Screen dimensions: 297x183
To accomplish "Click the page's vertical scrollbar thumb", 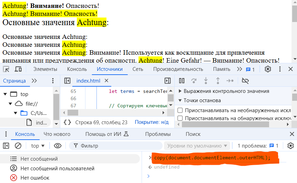I will tap(295, 13).
